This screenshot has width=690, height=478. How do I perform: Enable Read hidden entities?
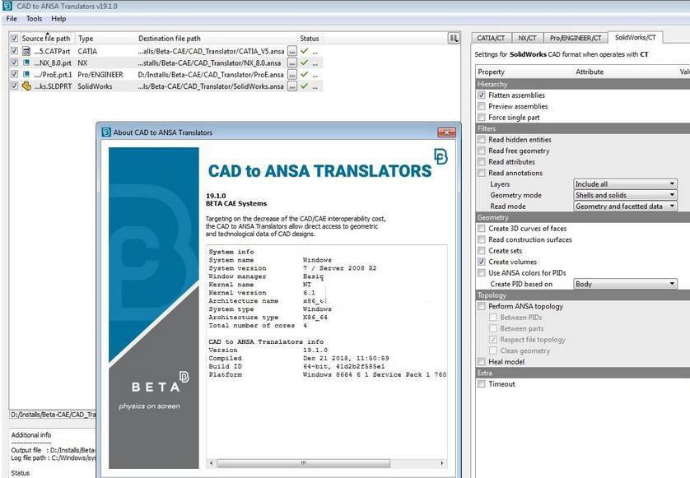click(482, 139)
